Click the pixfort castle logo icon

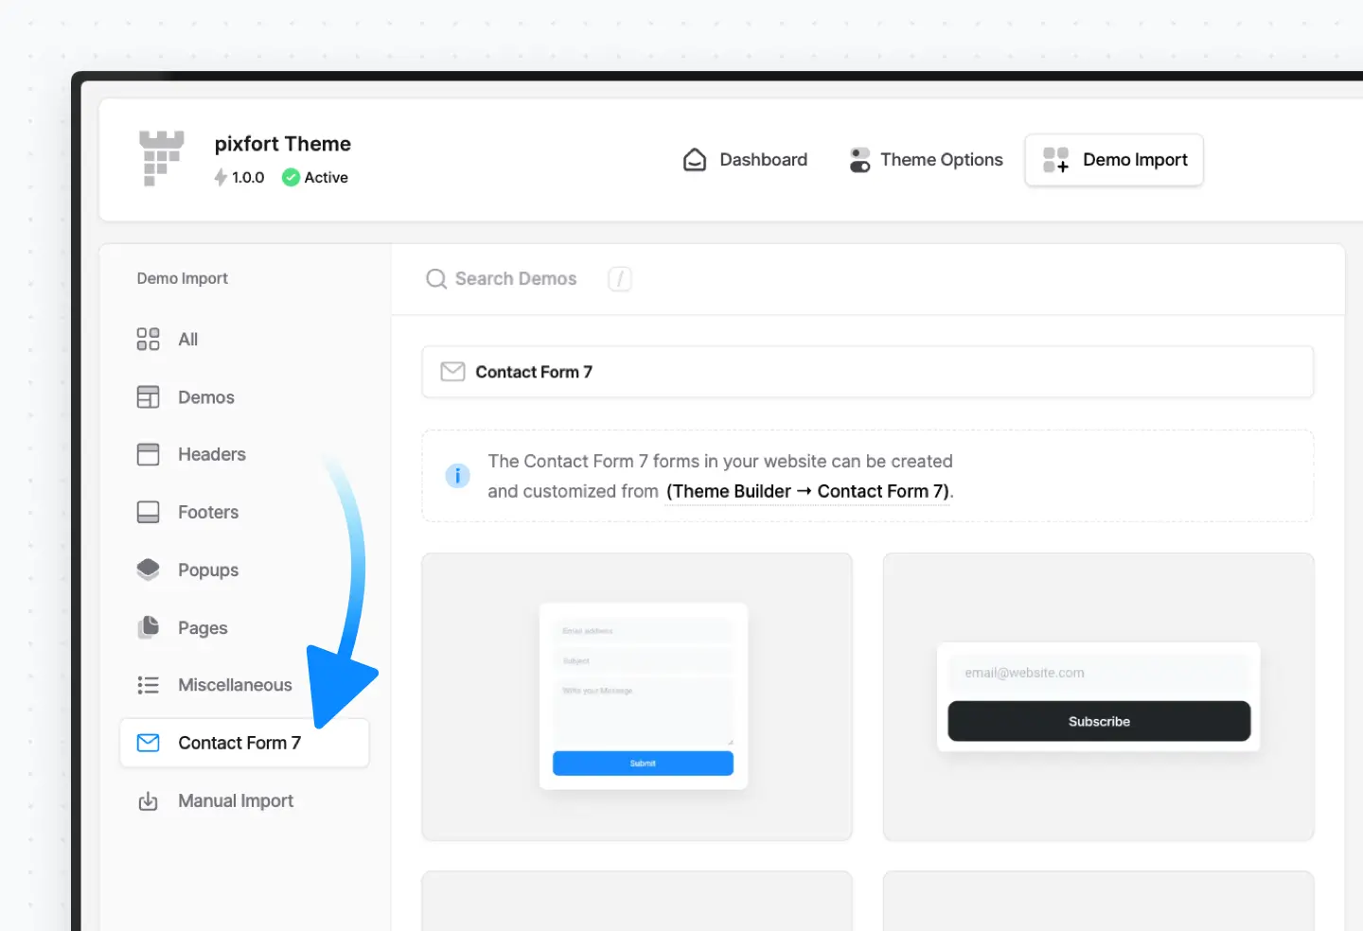[161, 158]
